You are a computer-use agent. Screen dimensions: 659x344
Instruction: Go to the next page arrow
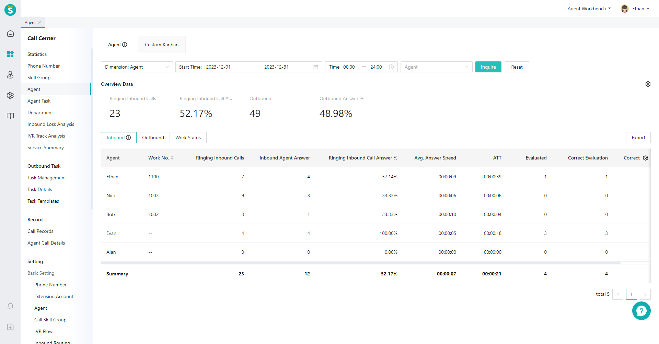[x=645, y=294]
